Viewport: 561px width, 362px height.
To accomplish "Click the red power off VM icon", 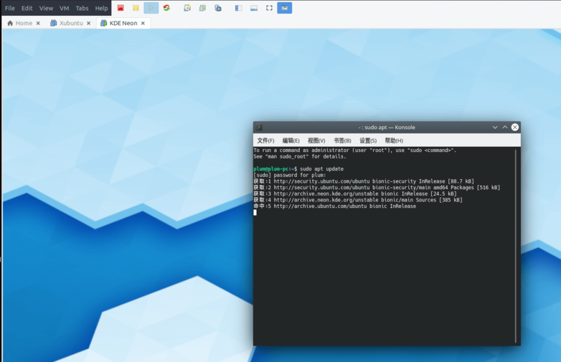I will tap(121, 8).
